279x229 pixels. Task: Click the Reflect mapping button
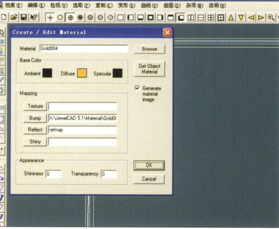pyautogui.click(x=35, y=130)
